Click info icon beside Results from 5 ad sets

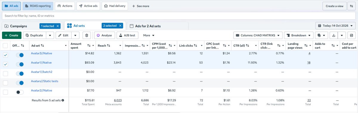point(63,100)
